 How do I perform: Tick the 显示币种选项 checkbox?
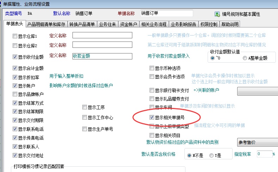click(x=152, y=68)
